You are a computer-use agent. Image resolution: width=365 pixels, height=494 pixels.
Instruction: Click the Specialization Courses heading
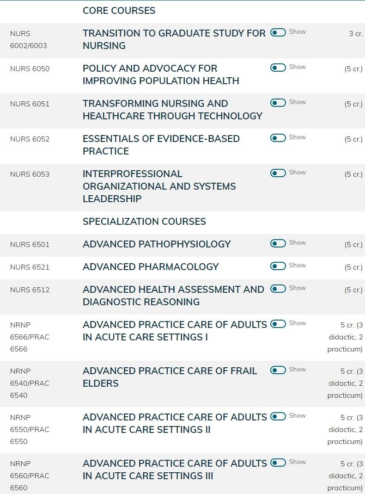(x=144, y=222)
